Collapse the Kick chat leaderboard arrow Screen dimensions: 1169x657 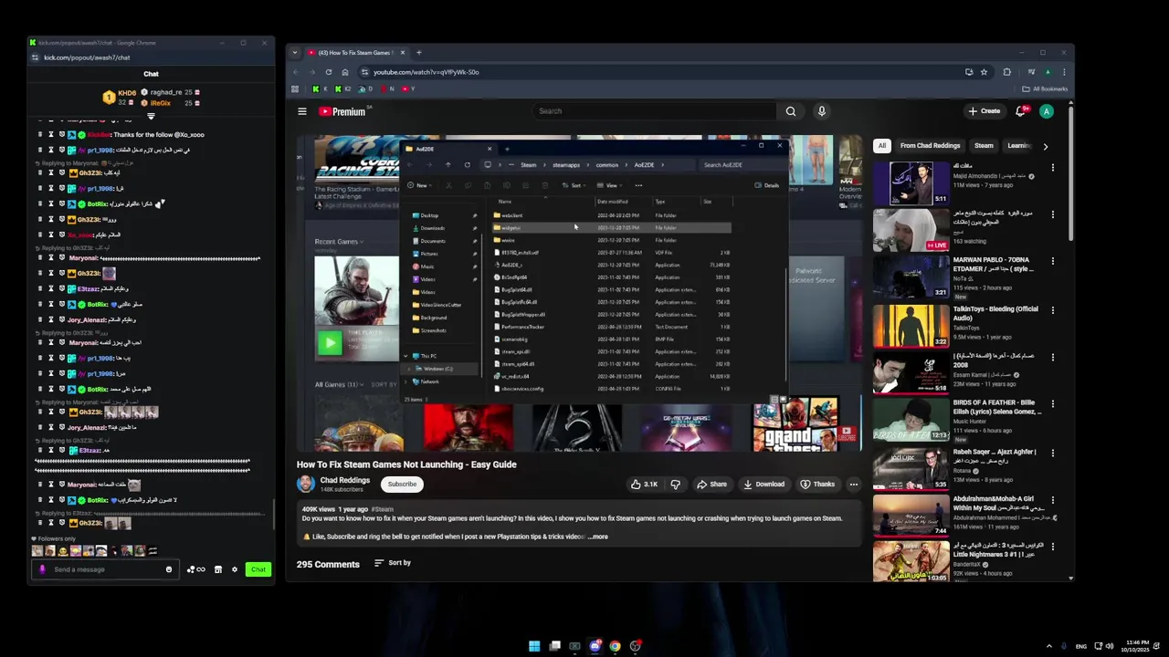click(x=151, y=117)
